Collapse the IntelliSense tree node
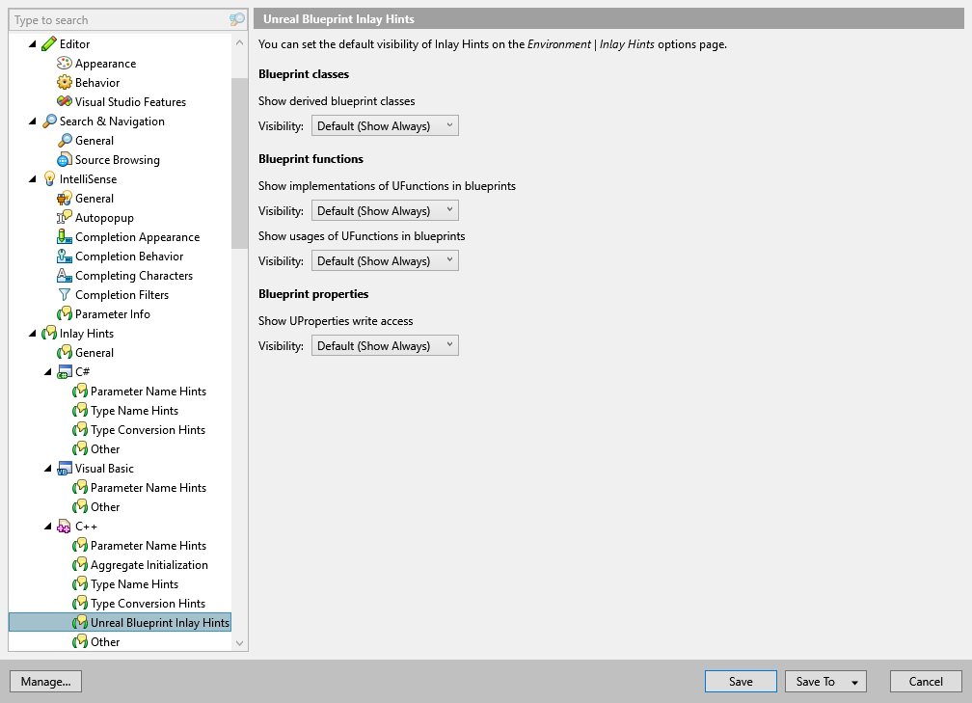Viewport: 972px width, 703px height. pyautogui.click(x=32, y=179)
